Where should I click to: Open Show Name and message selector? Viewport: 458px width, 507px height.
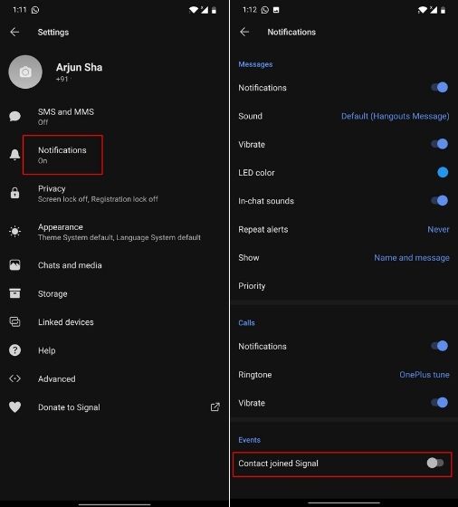click(x=412, y=258)
